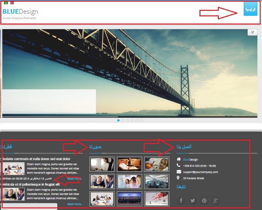The width and height of the screenshot is (262, 210).
Task: Click the phone icon beside +359 814 555
Action: [178, 166]
